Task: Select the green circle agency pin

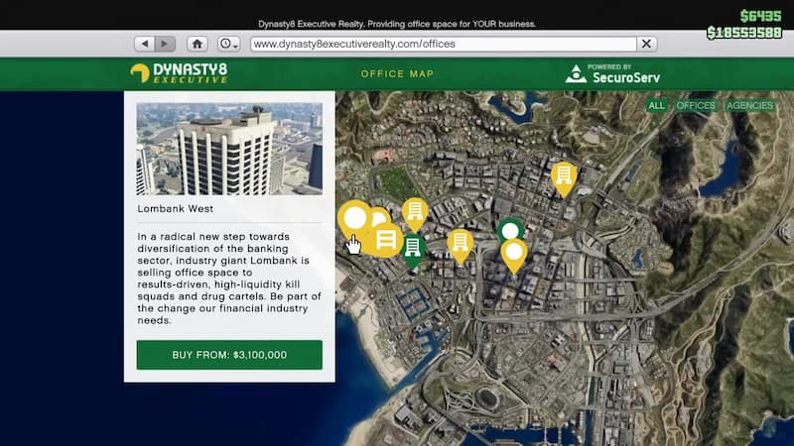Action: pos(510,231)
